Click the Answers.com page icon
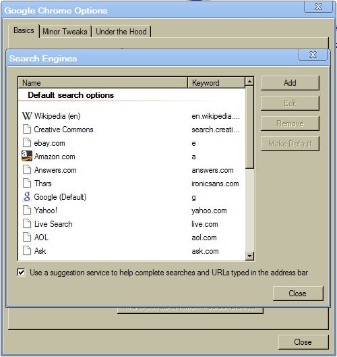Image resolution: width=337 pixels, height=357 pixels. point(27,170)
